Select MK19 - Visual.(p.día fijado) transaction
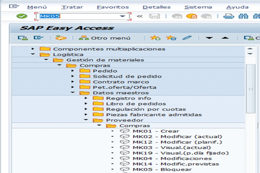 point(181,153)
